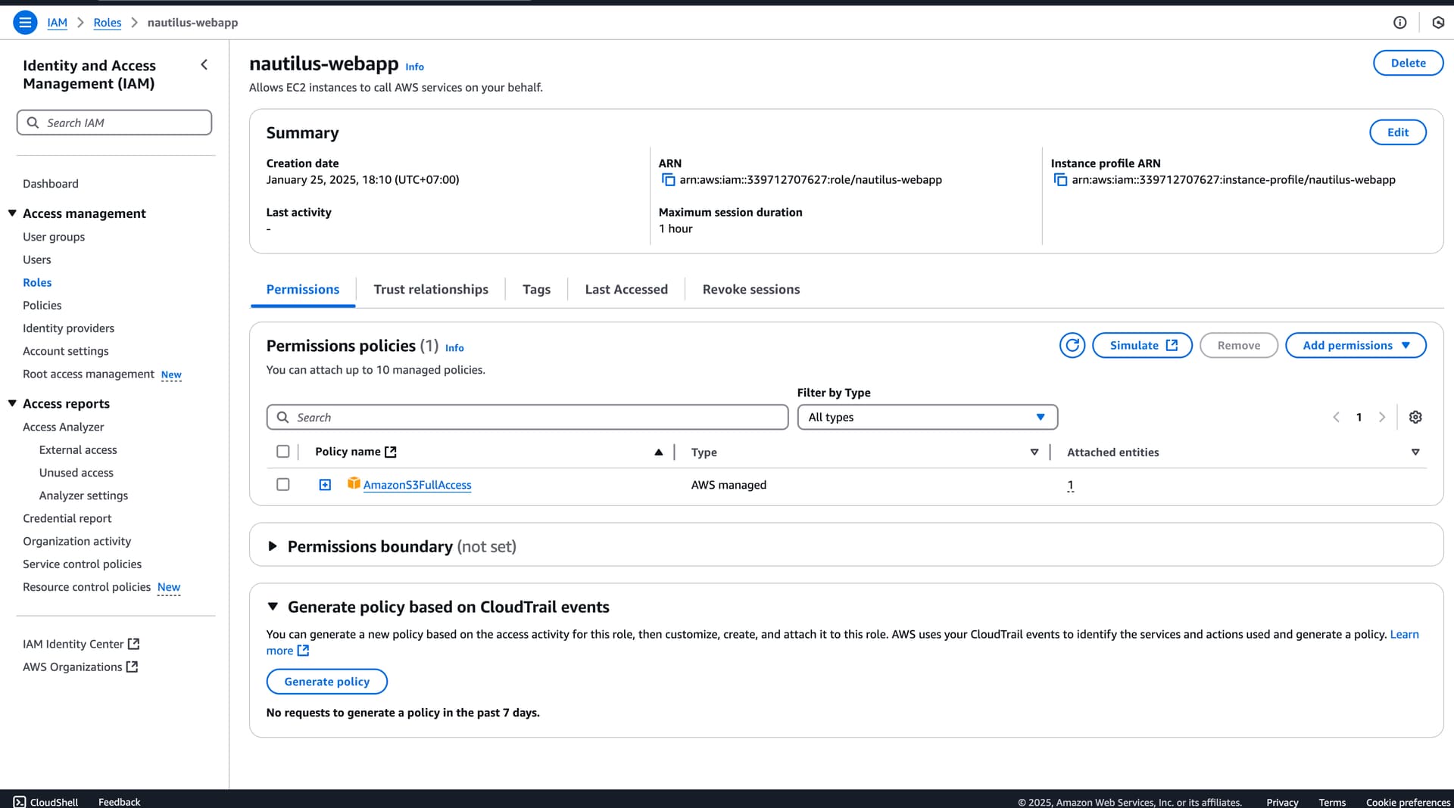The image size is (1454, 808).
Task: Click the info circle icon top right
Action: [1399, 23]
